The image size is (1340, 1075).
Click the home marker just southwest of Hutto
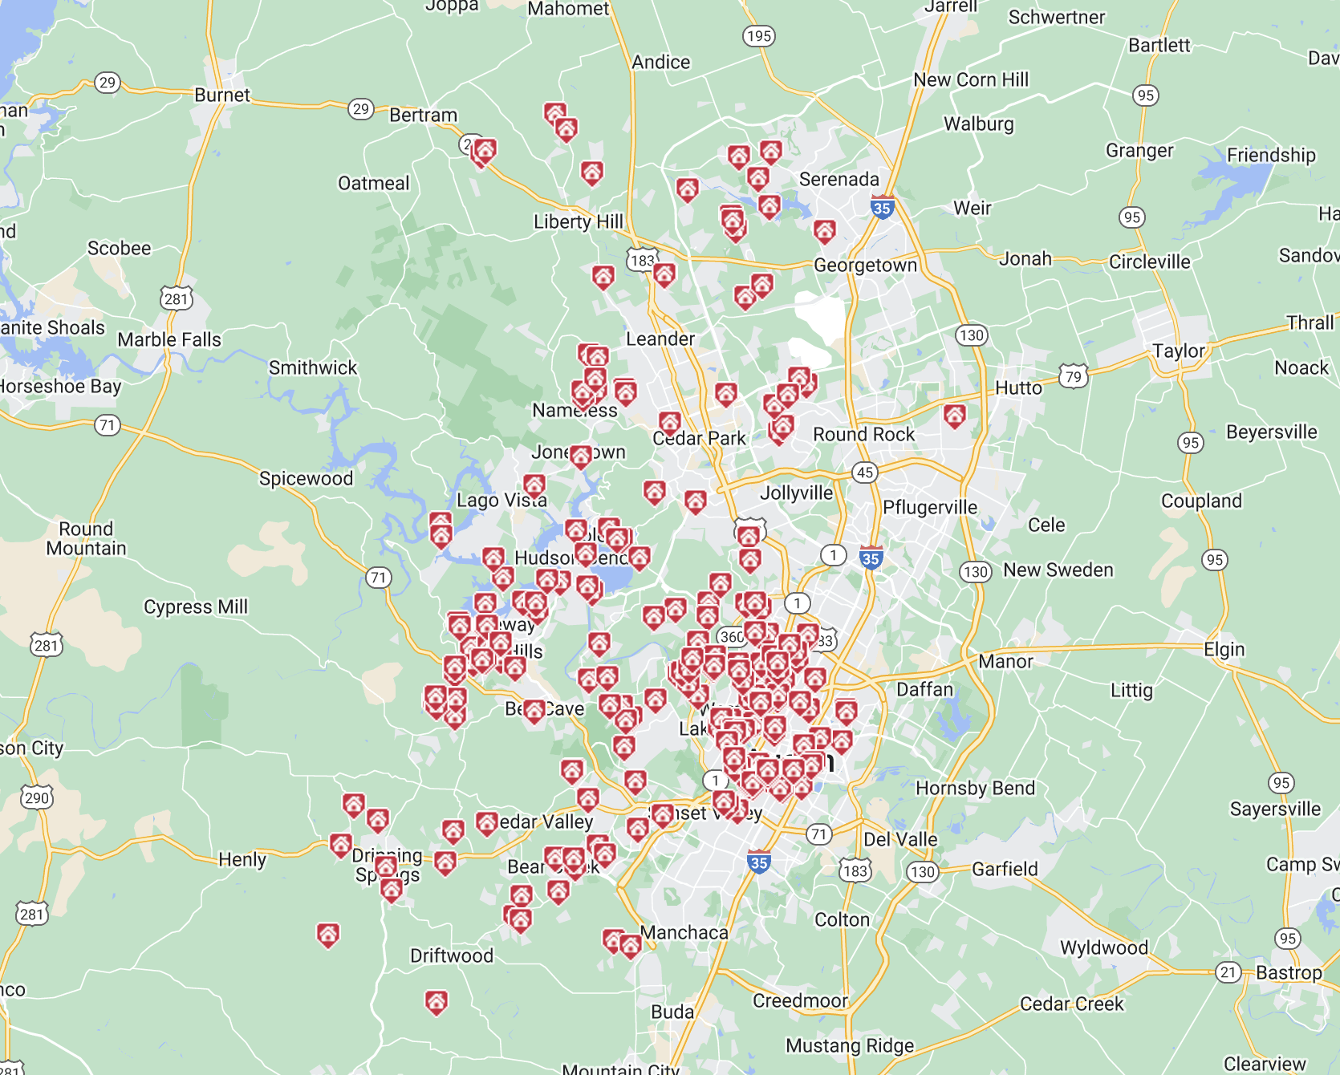coord(954,416)
